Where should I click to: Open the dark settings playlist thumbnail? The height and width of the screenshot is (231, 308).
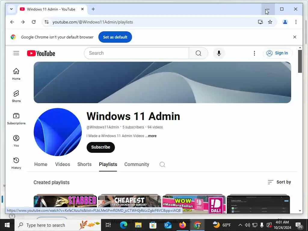(x=258, y=204)
